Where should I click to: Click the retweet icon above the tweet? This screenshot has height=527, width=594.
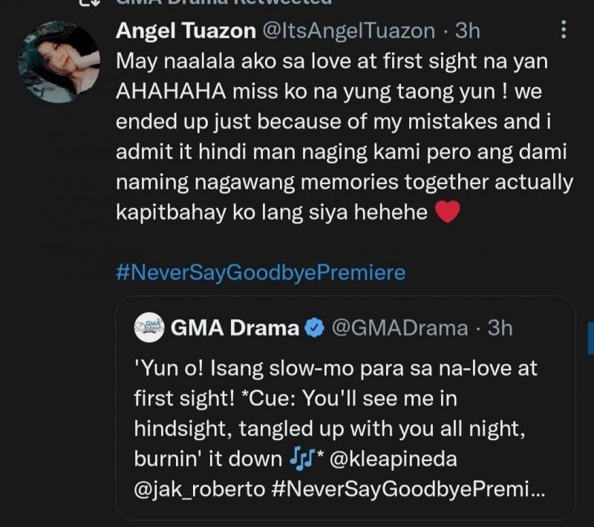click(95, 4)
